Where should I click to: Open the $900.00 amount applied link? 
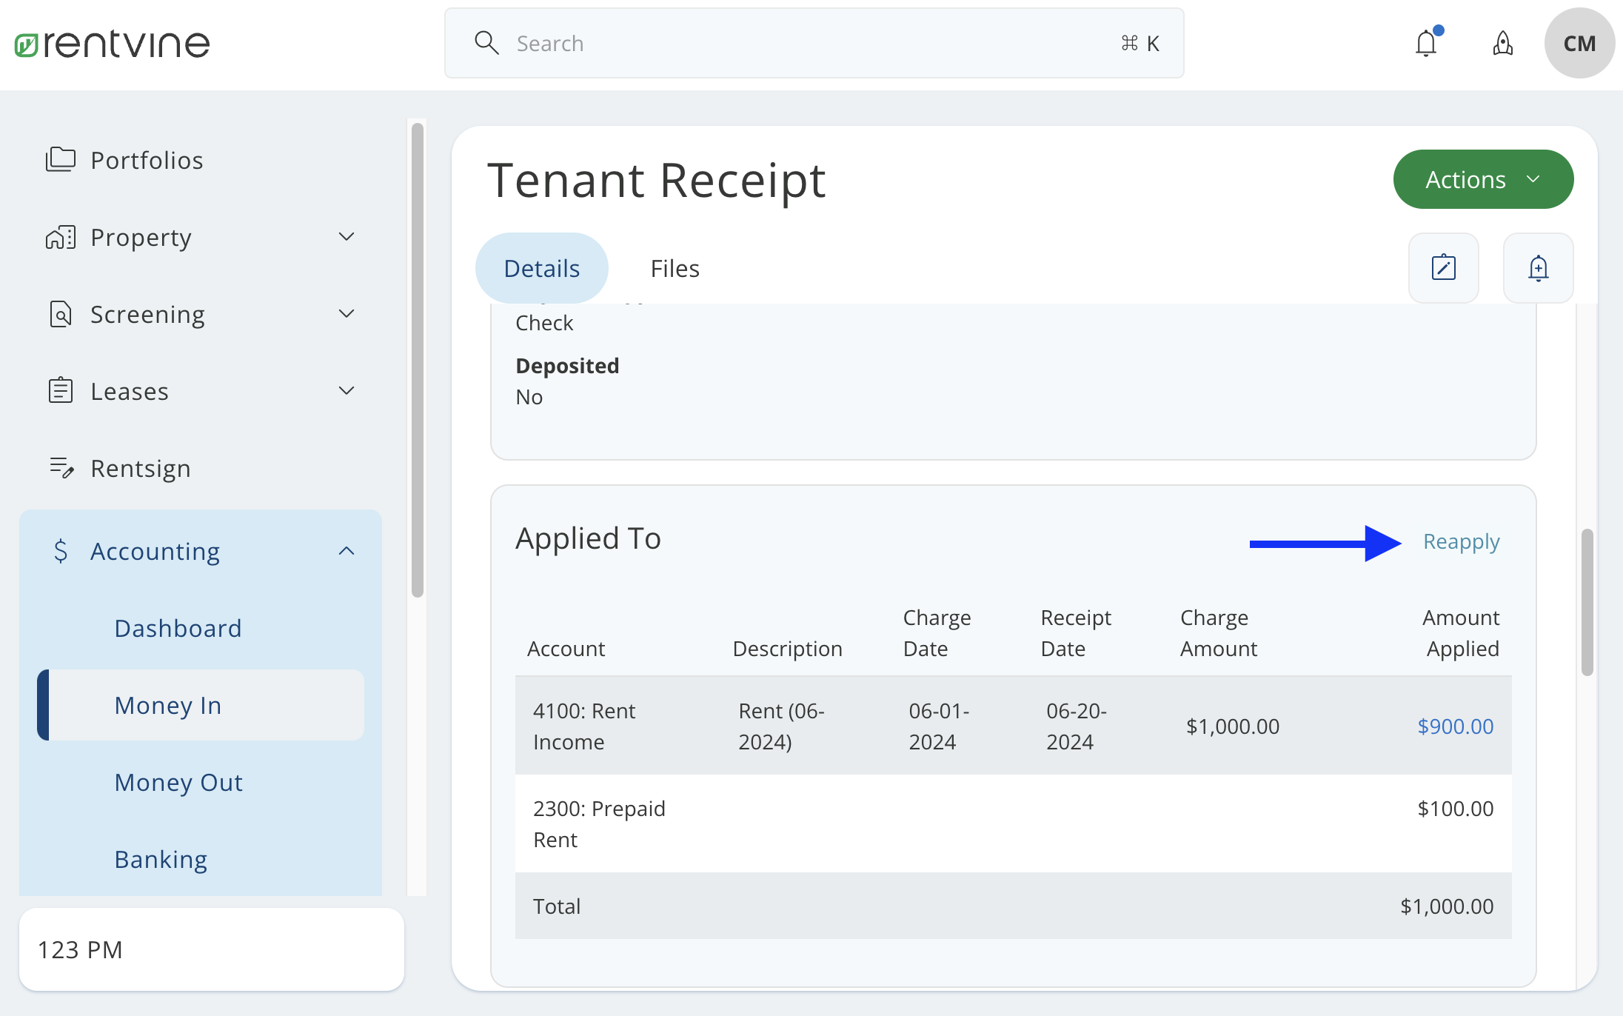(x=1455, y=726)
